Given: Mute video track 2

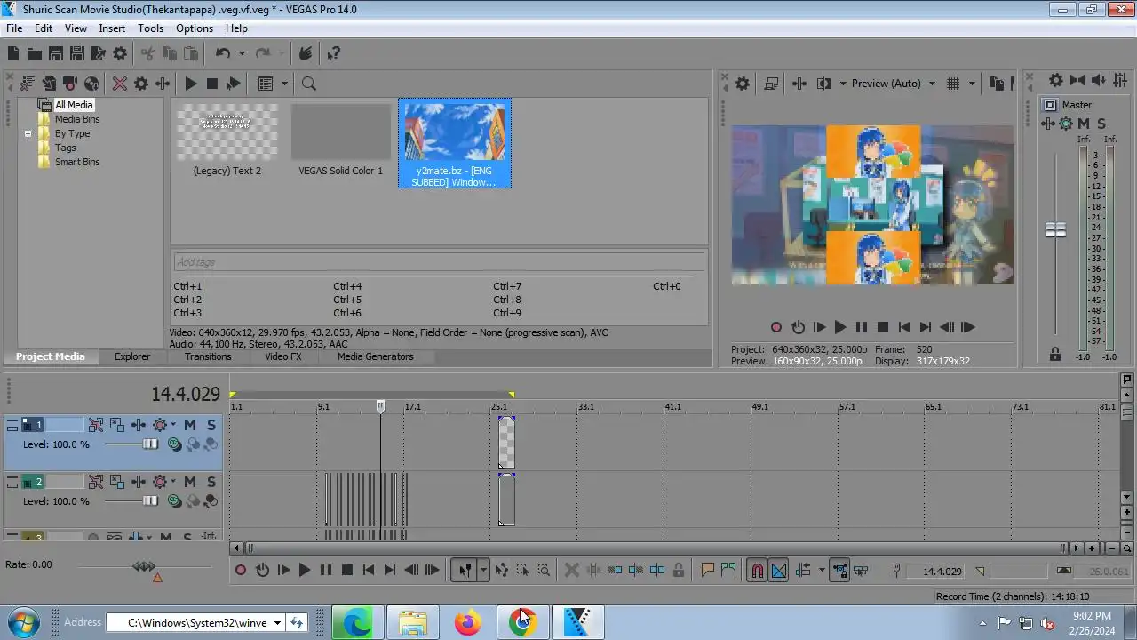Looking at the screenshot, I should point(190,482).
